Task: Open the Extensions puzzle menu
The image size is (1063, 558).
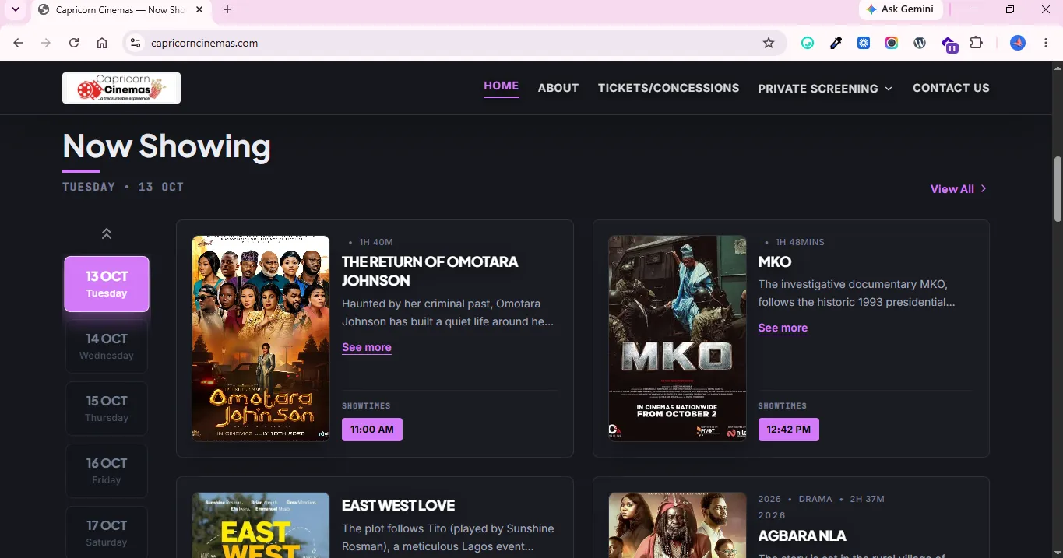Action: pos(976,43)
